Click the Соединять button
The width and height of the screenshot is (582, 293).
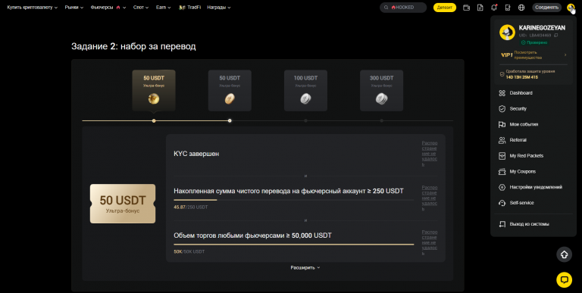tap(546, 8)
